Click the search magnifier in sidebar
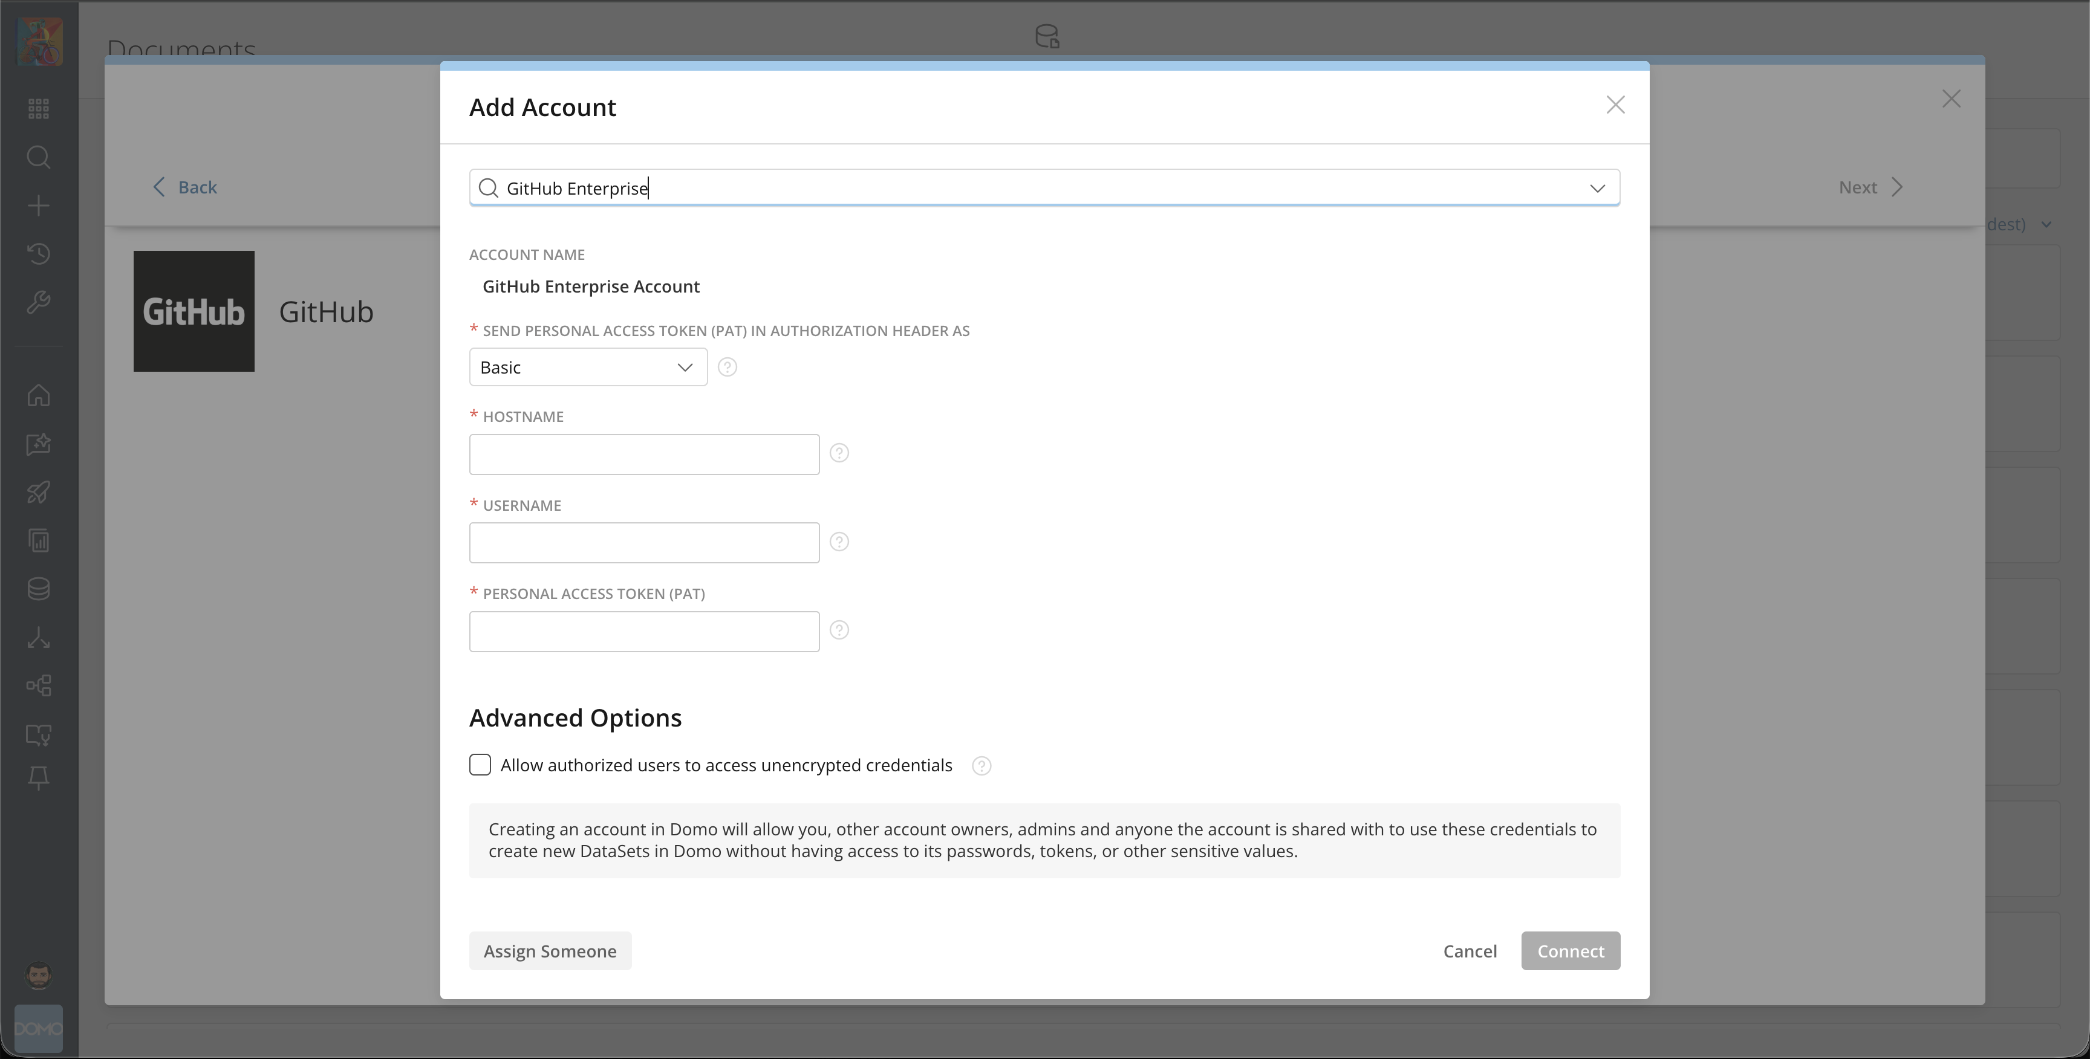This screenshot has height=1059, width=2090. (x=39, y=157)
